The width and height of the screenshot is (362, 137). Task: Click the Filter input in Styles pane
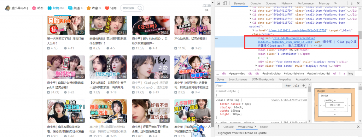pyautogui.click(x=249, y=85)
